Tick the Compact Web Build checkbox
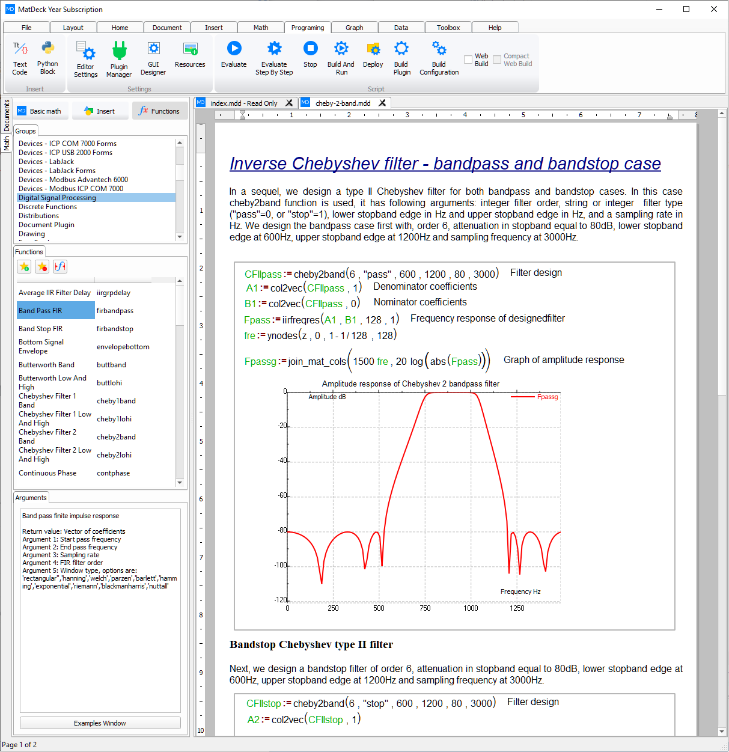Image resolution: width=729 pixels, height=752 pixels. point(497,60)
